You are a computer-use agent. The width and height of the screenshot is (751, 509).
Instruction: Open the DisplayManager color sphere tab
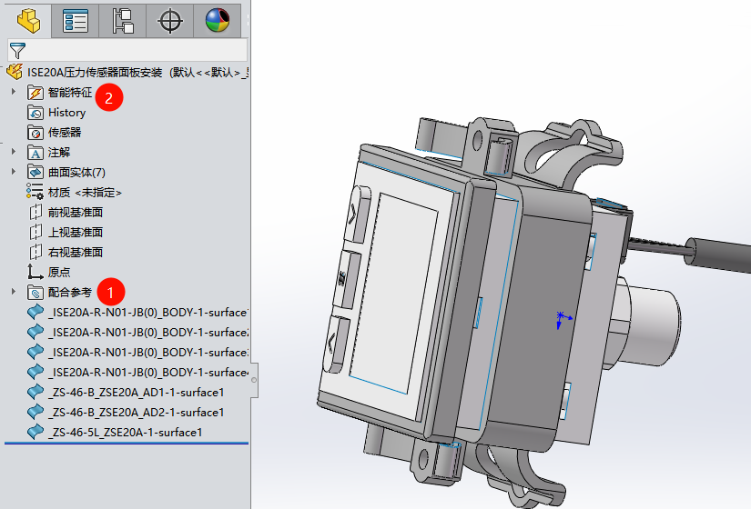[x=218, y=20]
